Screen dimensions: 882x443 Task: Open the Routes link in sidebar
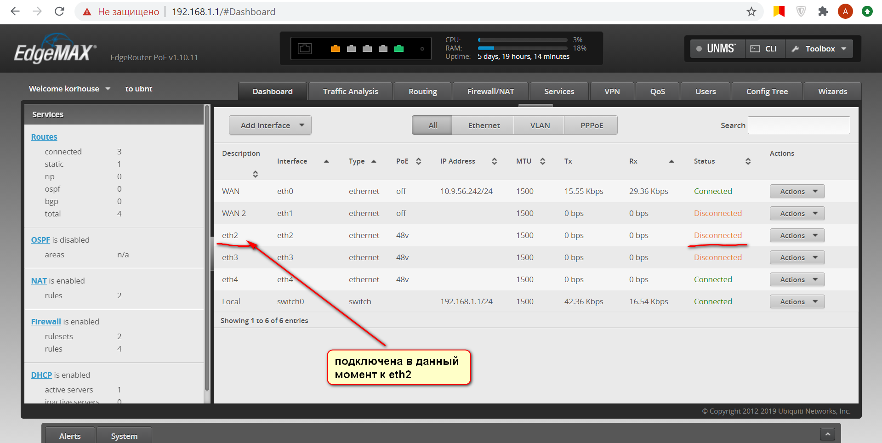tap(44, 137)
